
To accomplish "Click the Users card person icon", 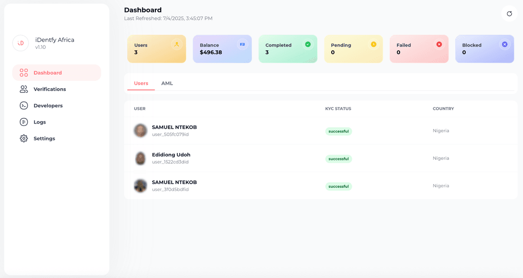I will (177, 45).
